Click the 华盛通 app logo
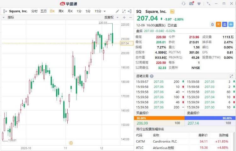This screenshot has height=151, width=236. pos(69,3)
